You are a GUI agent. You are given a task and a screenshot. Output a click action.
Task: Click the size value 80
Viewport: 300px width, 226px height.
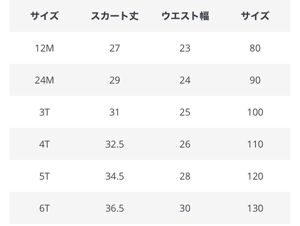(x=255, y=48)
